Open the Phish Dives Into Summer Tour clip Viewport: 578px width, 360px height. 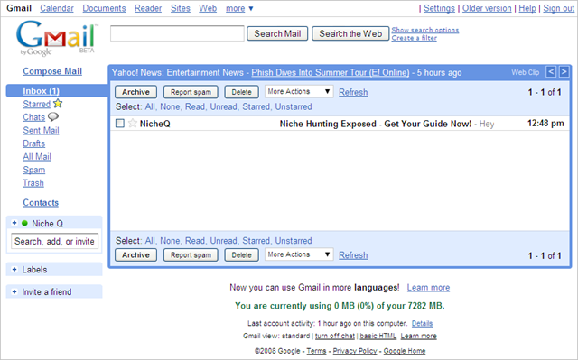(x=331, y=72)
